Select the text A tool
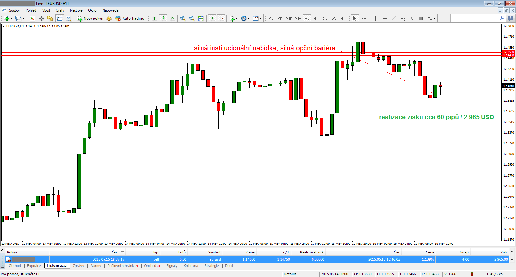This screenshot has height=277, width=516. coord(412,18)
